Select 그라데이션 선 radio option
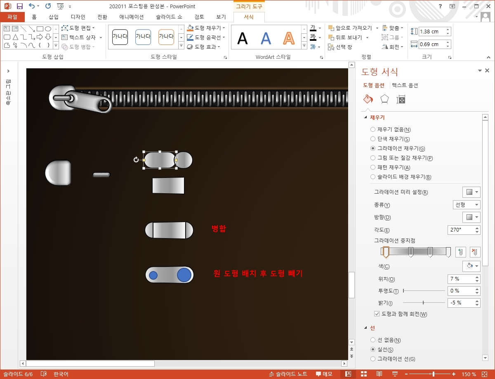 click(393, 359)
